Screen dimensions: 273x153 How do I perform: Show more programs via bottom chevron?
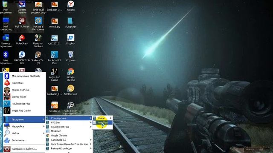coord(69,152)
